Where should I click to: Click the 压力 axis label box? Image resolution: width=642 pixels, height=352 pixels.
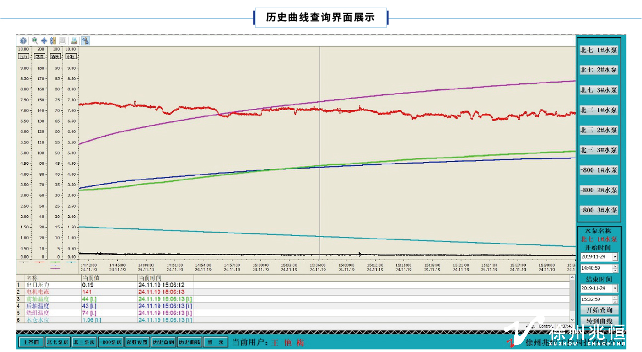[x=24, y=56]
